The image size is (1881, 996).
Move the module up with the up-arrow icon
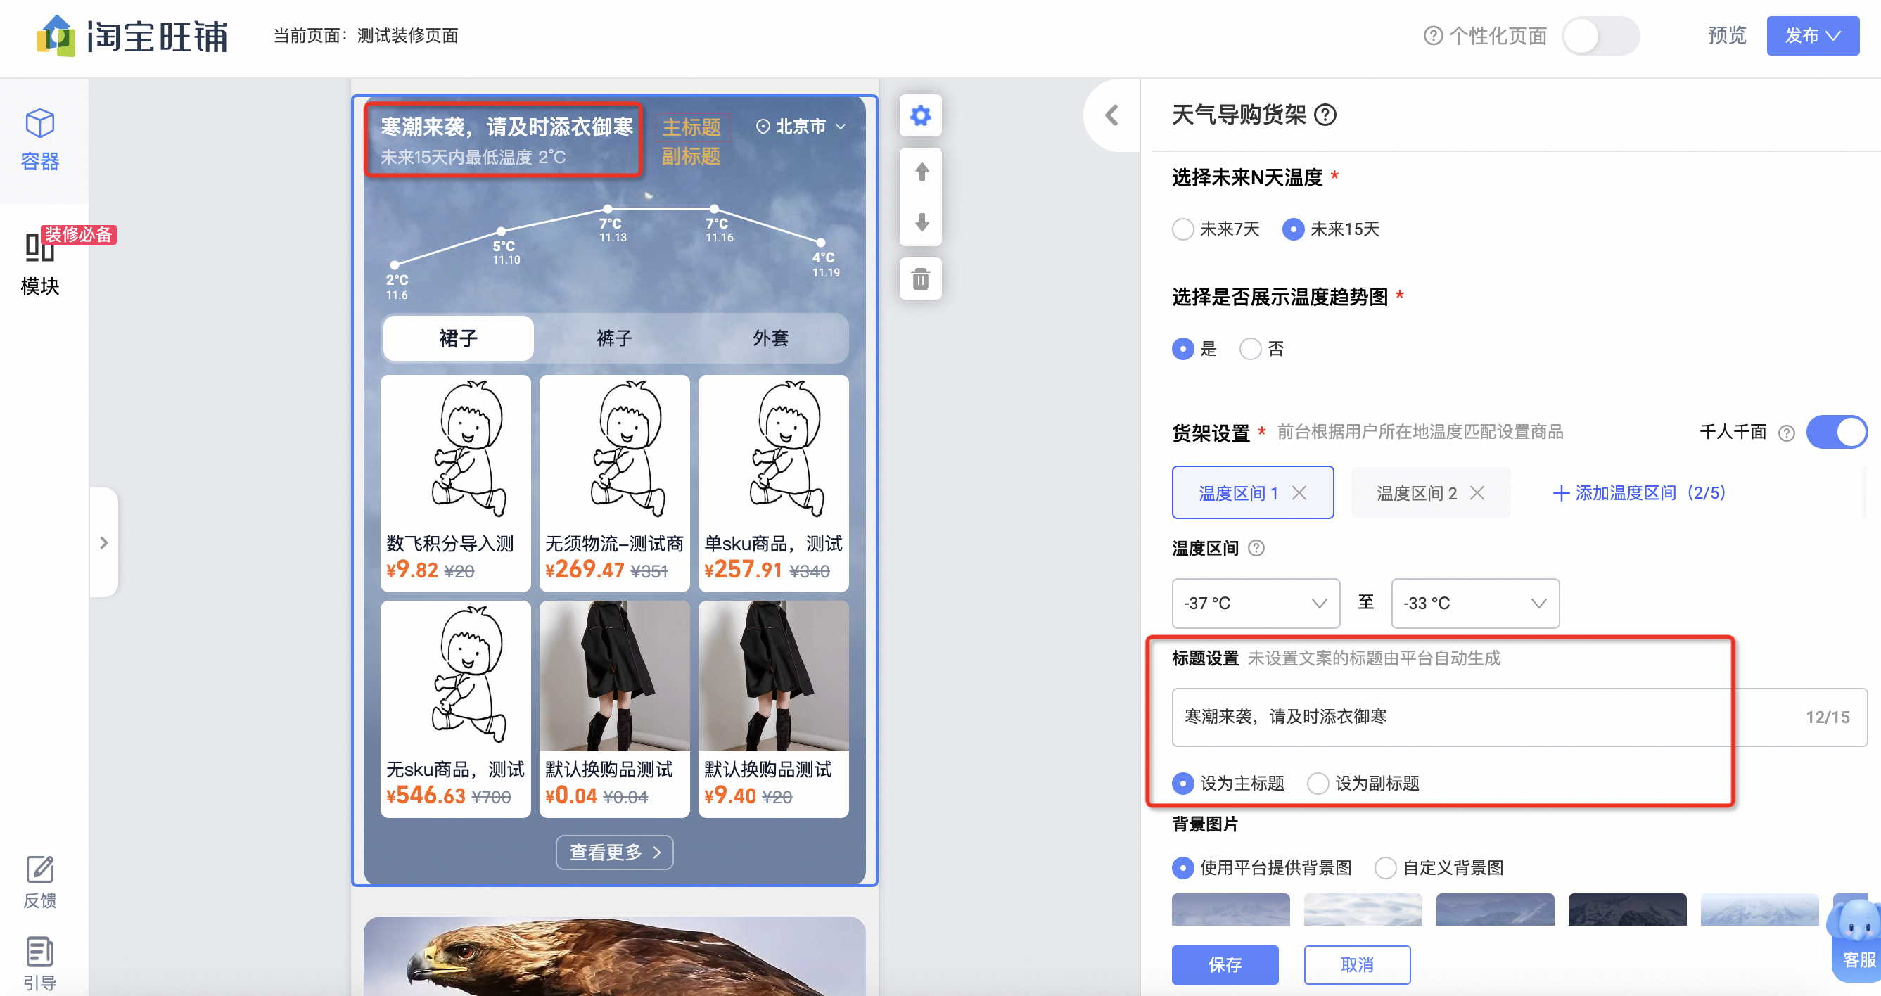click(921, 170)
